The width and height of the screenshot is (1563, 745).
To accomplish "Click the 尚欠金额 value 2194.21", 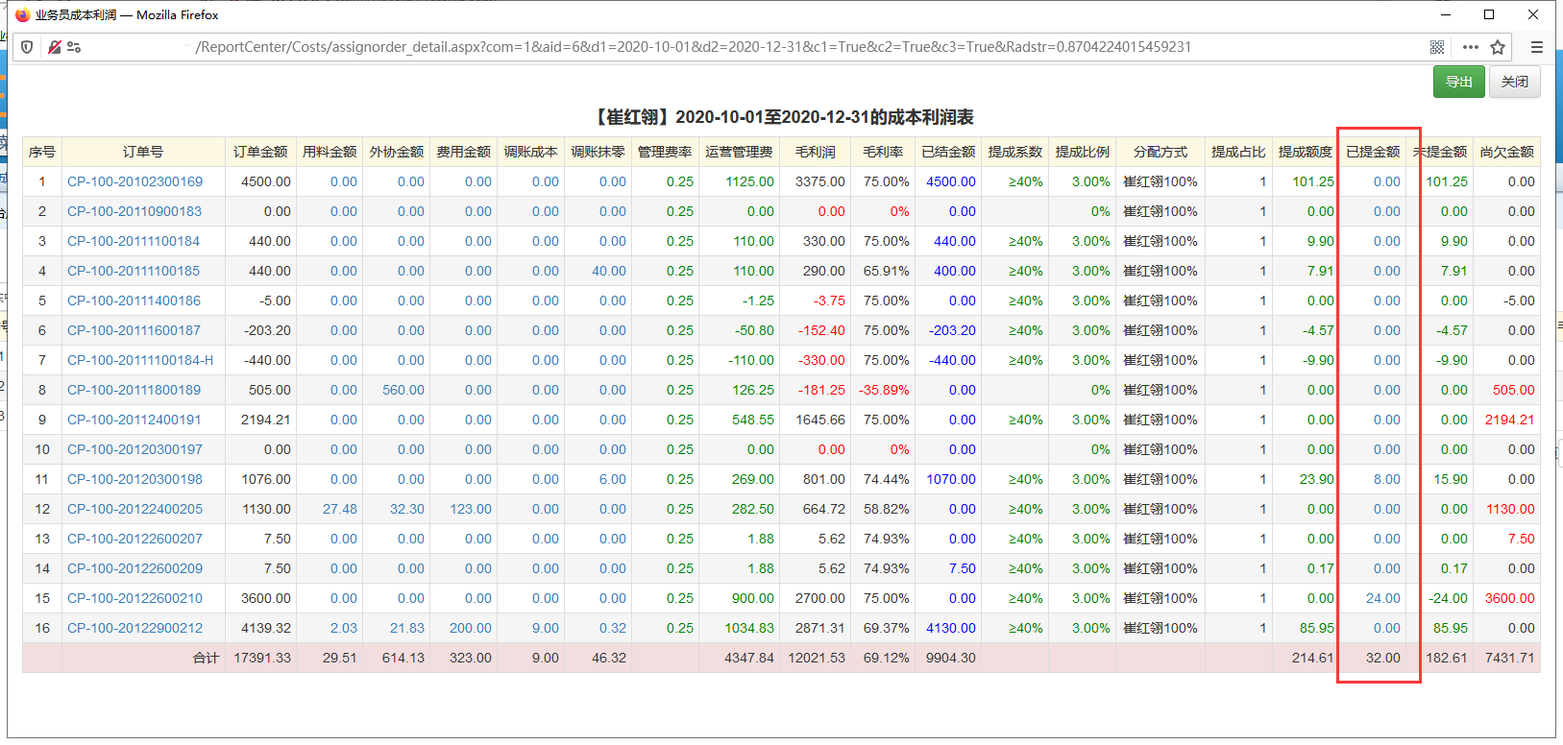I will [x=1510, y=420].
